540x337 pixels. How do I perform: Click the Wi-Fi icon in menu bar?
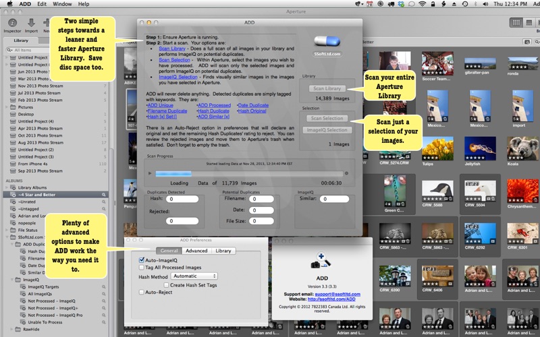[x=423, y=4]
